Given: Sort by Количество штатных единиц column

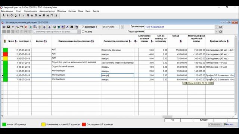Looking at the screenshot, I should point(152,41).
